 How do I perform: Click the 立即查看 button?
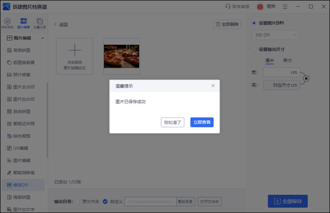(x=202, y=122)
